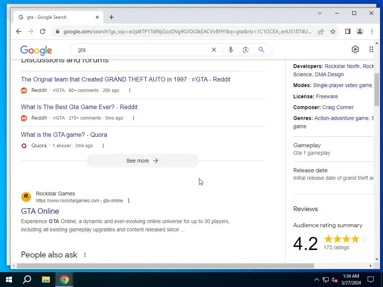Show hidden system tray icons
This screenshot has width=383, height=287.
point(316,280)
